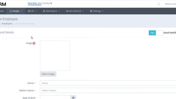The image size is (176, 99).
Task: Expand the Attendance dropdown chevron
Action: 59,11
